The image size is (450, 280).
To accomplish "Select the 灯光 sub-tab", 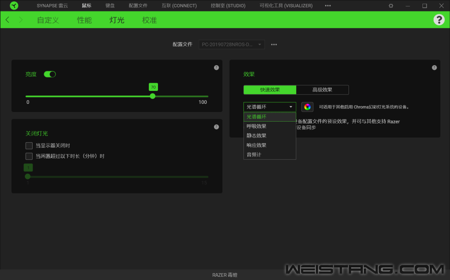I will click(117, 20).
